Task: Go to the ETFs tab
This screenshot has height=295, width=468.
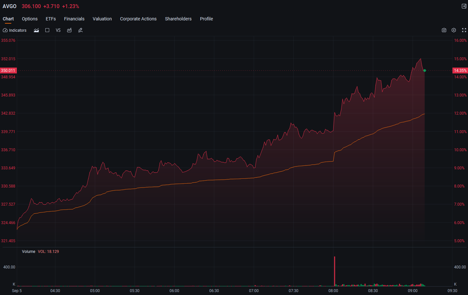Action: pos(51,19)
